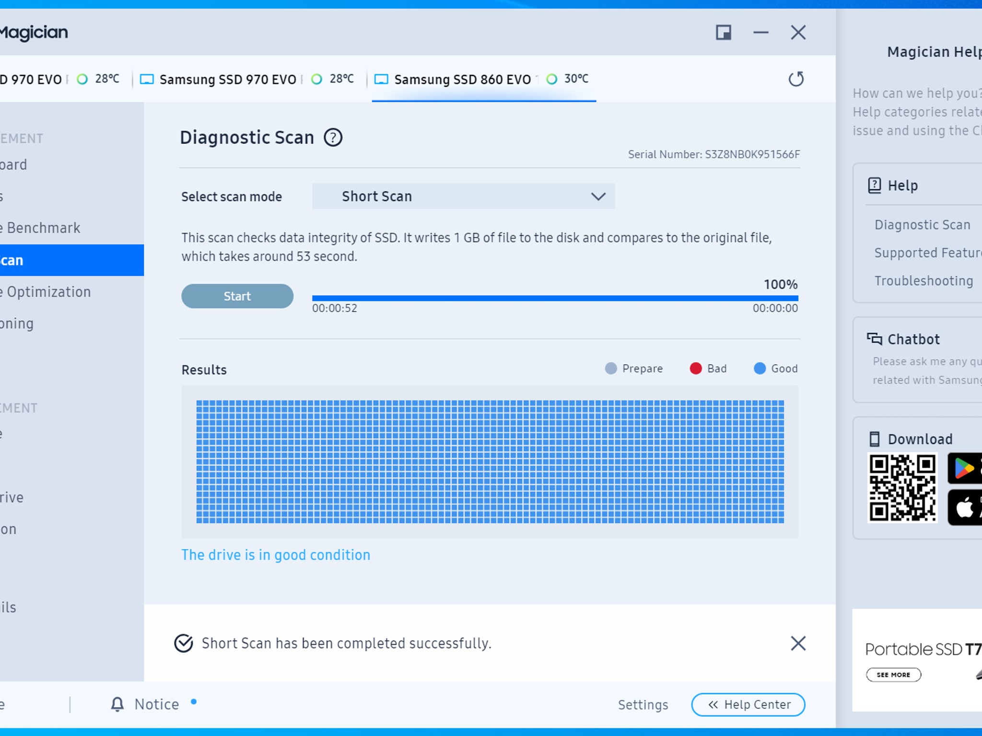Open Settings from the bottom bar

click(643, 705)
